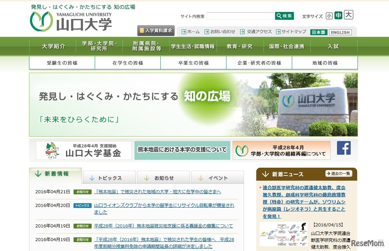389x251 pixels.
Task: Open the 熊本地震における本学の支援について banner link
Action: [182, 150]
